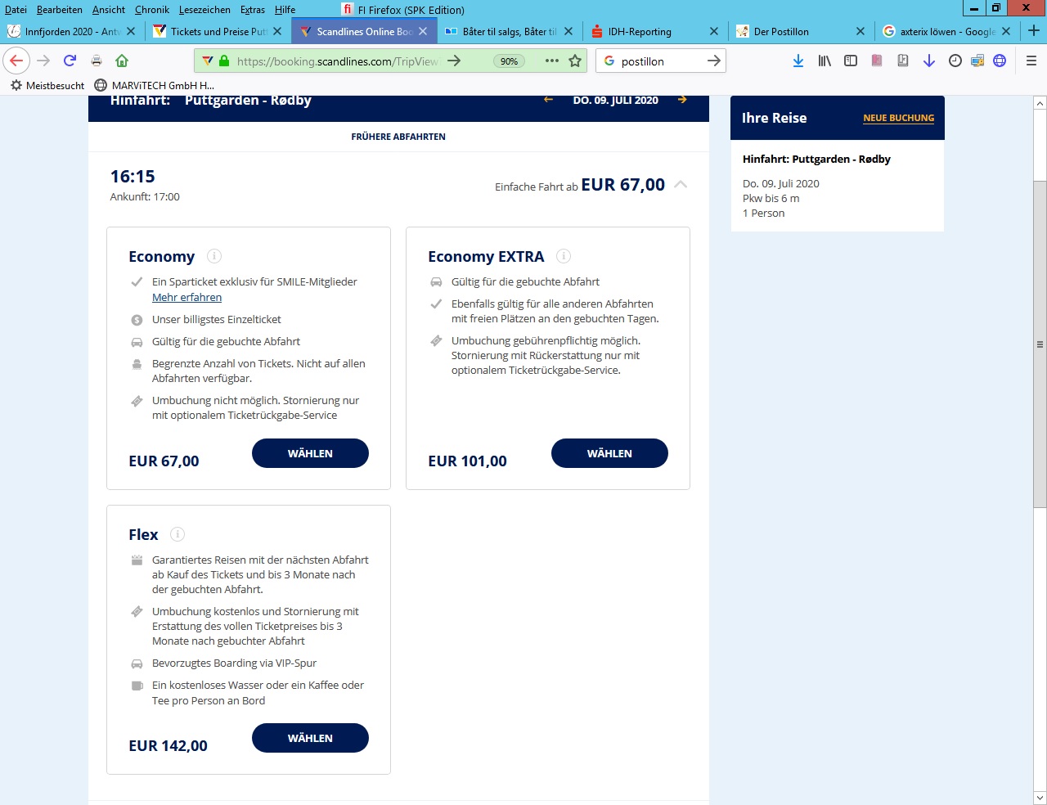The height and width of the screenshot is (805, 1047).
Task: Choose the Flex ticket for EUR 142,00
Action: click(310, 738)
